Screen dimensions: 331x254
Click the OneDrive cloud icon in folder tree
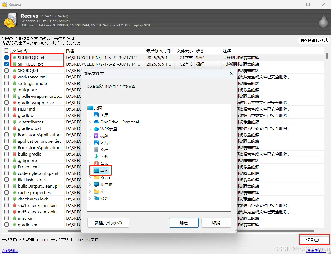pos(96,122)
